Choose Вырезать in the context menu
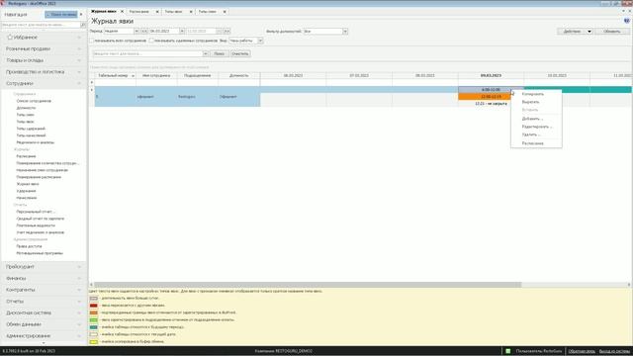633x356 pixels. pyautogui.click(x=536, y=102)
